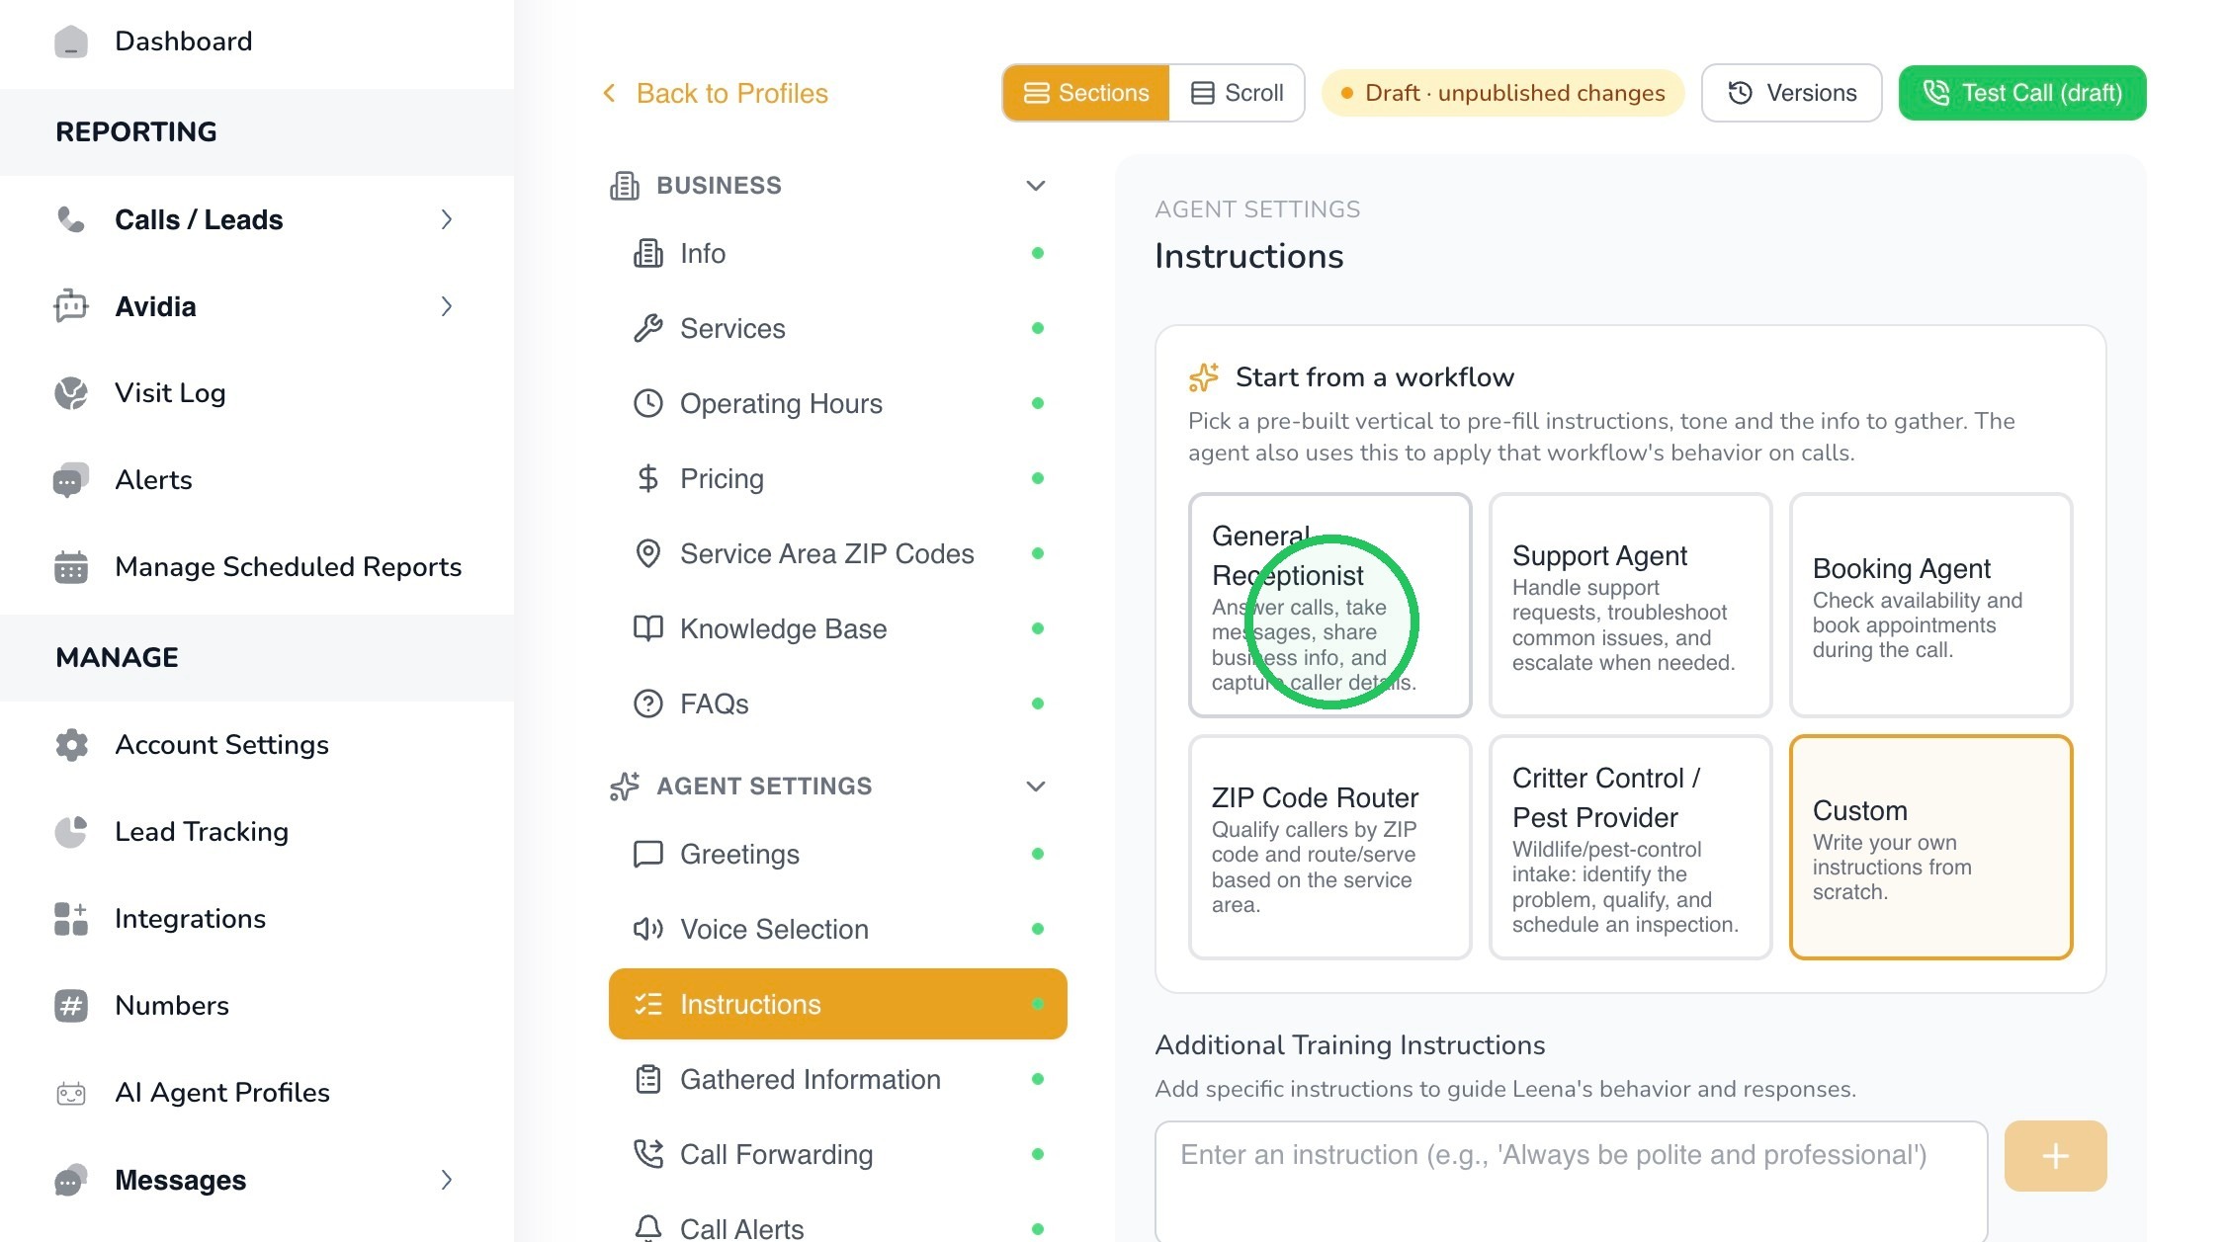Image resolution: width=2226 pixels, height=1242 pixels.
Task: Select the Custom workflow card
Action: pyautogui.click(x=1930, y=847)
